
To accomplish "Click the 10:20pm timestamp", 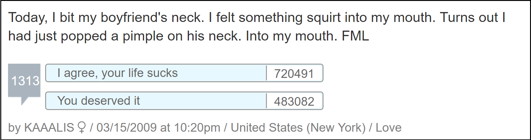I will (x=197, y=127).
